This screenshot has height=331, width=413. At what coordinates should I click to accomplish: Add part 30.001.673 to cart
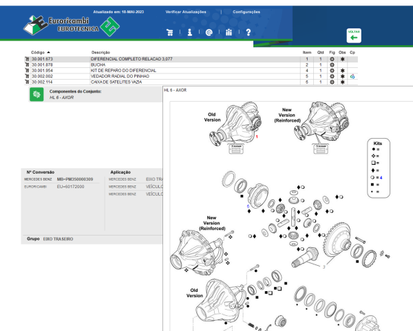[x=27, y=59]
